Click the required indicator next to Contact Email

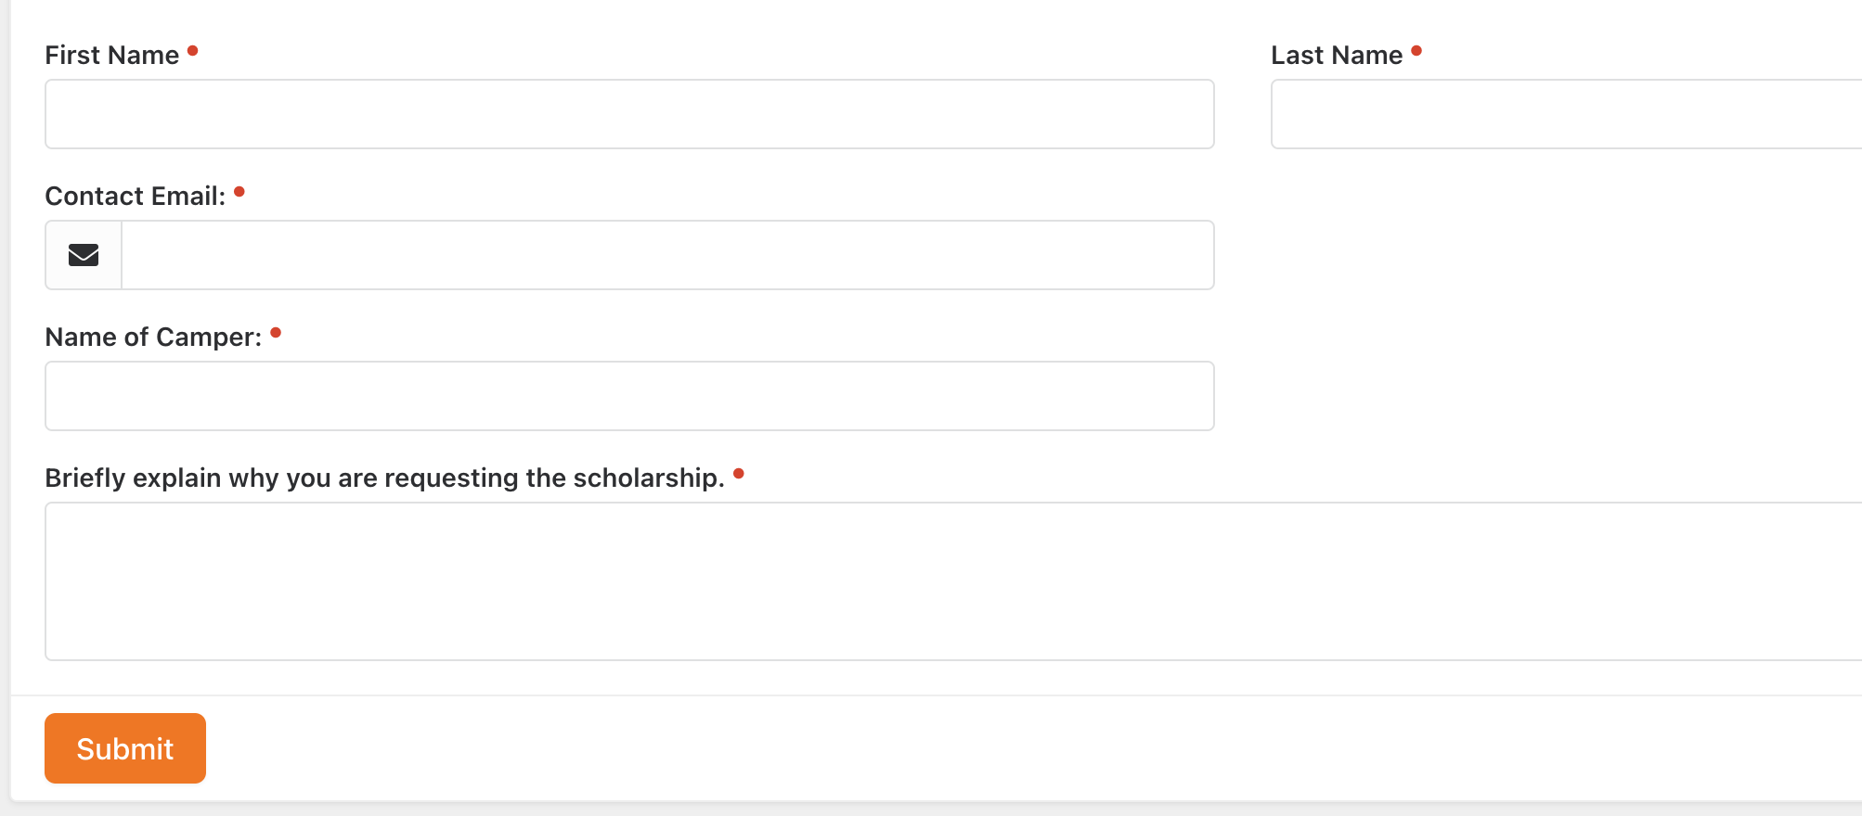(x=239, y=192)
